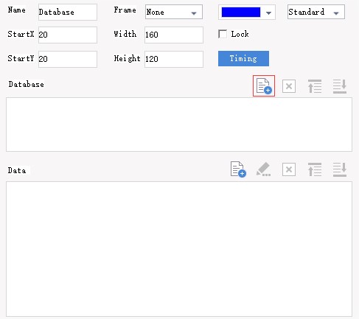Open the Standard dropdown
Image resolution: width=359 pixels, height=319 pixels.
pyautogui.click(x=316, y=12)
